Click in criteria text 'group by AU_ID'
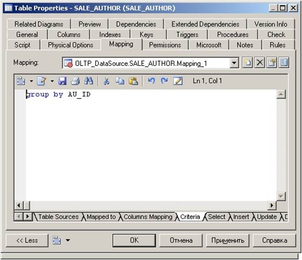This screenshot has height=260, width=302. [x=58, y=95]
